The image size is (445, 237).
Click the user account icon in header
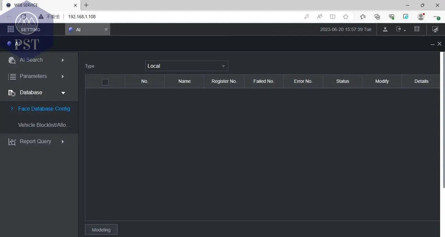pos(385,29)
